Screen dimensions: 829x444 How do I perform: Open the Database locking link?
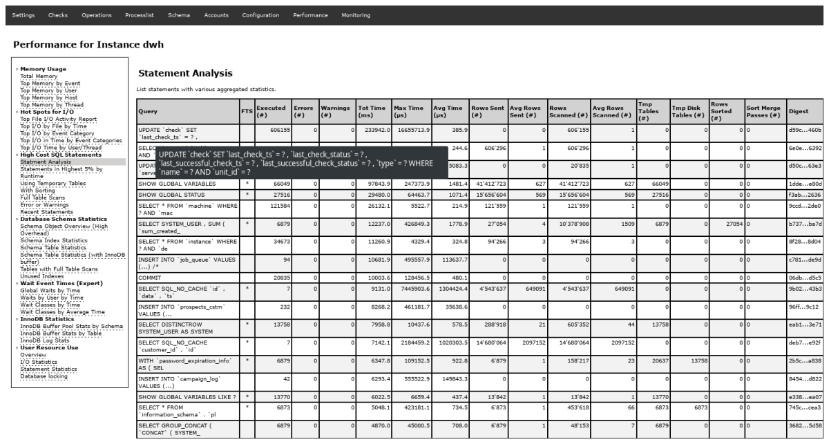tap(46, 375)
